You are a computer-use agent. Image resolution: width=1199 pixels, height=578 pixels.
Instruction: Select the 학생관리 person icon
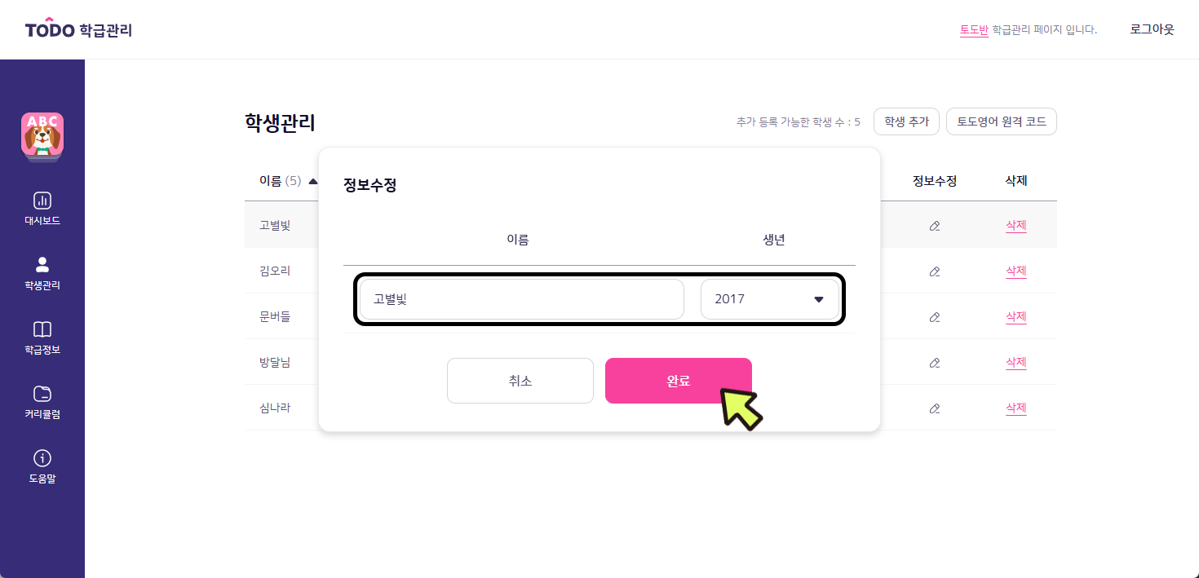coord(42,265)
